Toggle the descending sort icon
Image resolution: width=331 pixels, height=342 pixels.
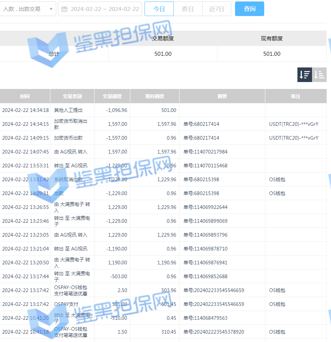(305, 75)
